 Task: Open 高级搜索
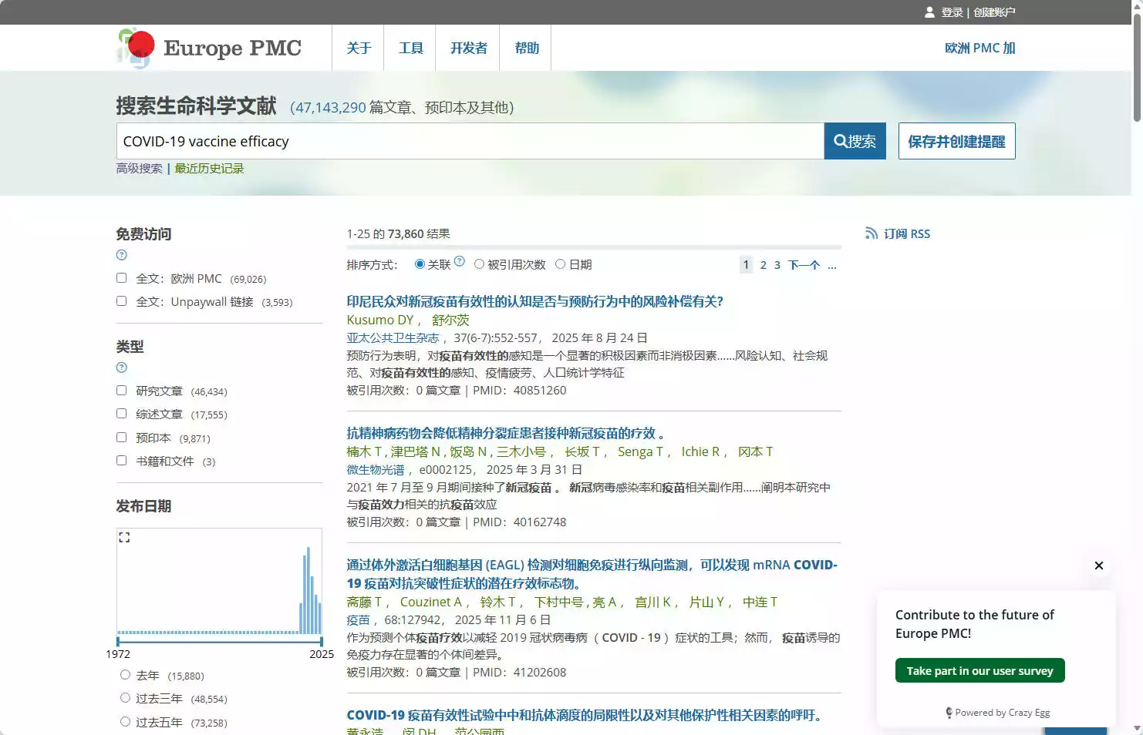[x=139, y=168]
